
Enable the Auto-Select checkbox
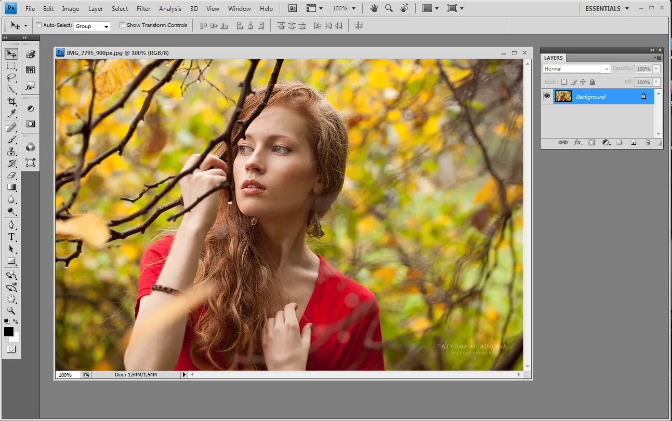[39, 25]
